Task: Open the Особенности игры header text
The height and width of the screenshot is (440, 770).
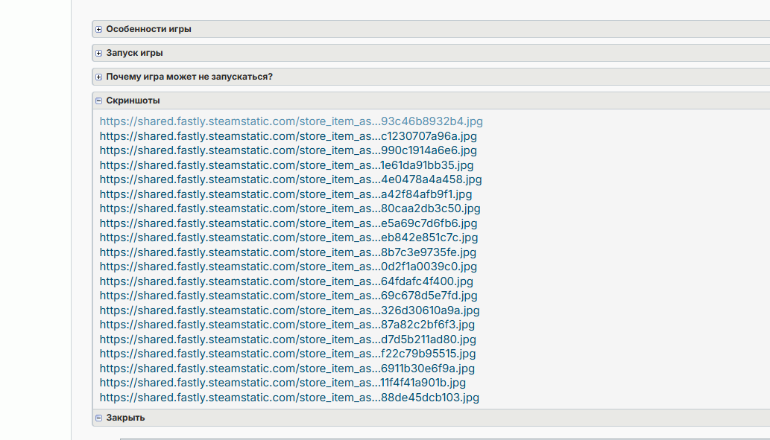Action: [148, 30]
